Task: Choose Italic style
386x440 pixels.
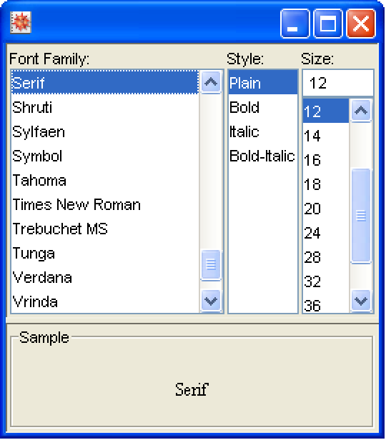Action: [x=263, y=131]
